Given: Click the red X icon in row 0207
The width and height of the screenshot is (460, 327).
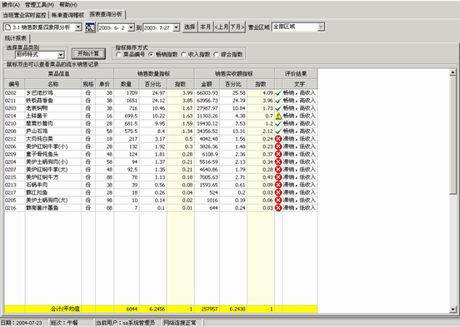Looking at the screenshot, I should 278,170.
